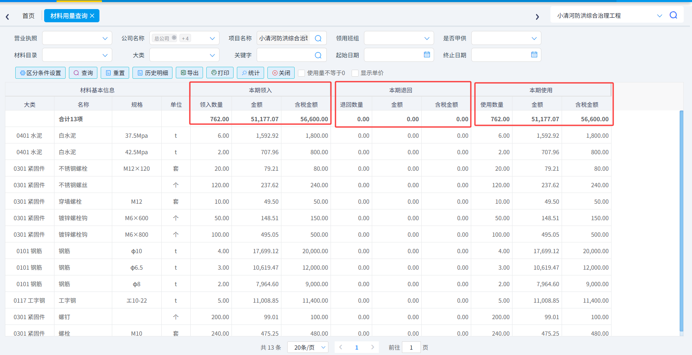692x355 pixels.
Task: Click the 统计 button
Action: tap(250, 73)
